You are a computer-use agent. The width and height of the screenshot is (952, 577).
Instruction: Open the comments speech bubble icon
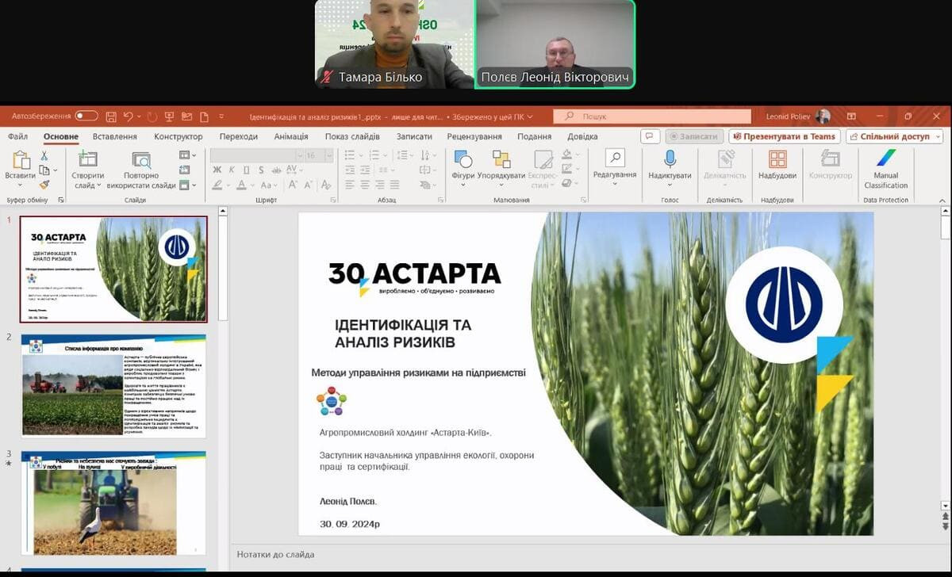pos(651,136)
